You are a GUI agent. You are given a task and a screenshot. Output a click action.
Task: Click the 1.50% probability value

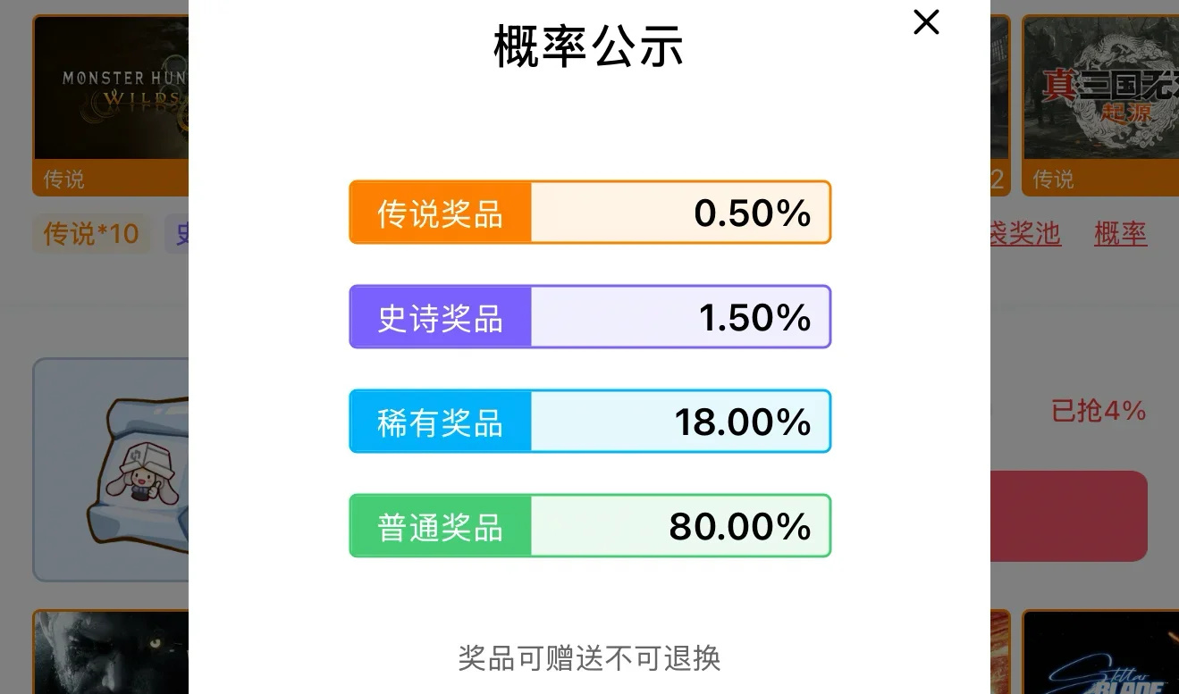[x=754, y=317]
